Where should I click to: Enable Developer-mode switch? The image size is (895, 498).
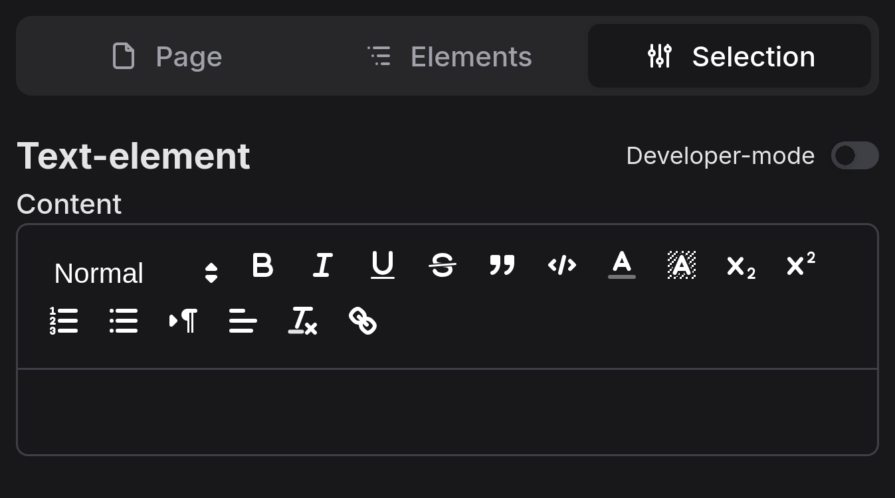click(854, 155)
